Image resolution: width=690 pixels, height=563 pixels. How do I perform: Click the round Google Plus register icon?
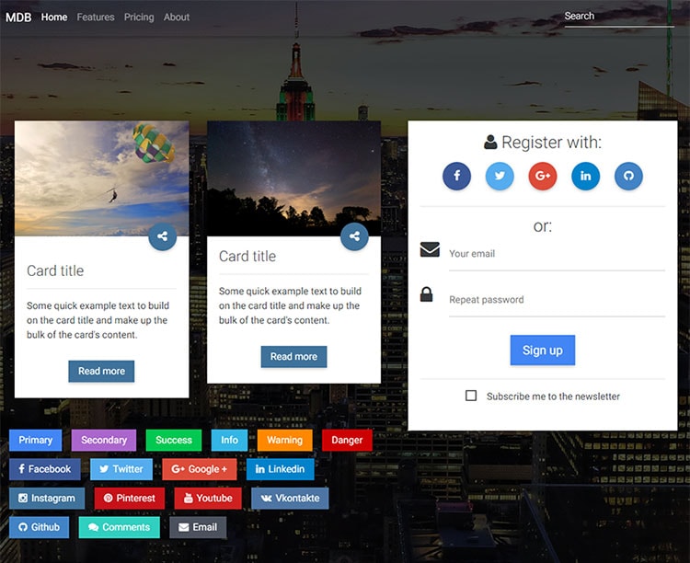click(543, 176)
